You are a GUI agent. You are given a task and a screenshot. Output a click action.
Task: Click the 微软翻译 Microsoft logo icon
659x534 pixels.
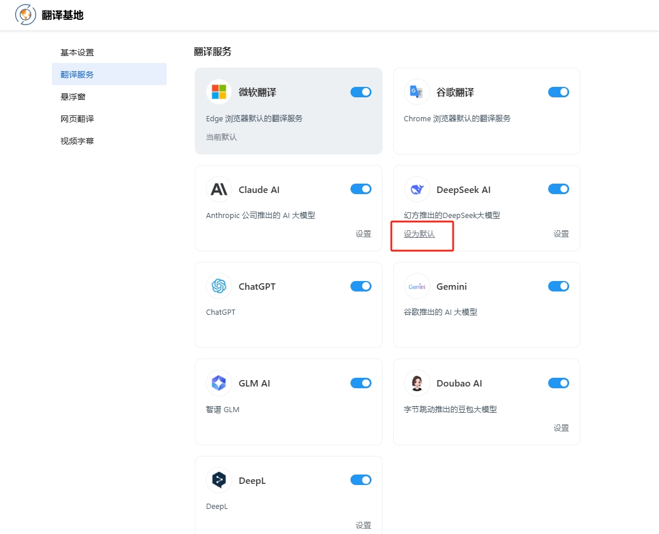pyautogui.click(x=219, y=92)
